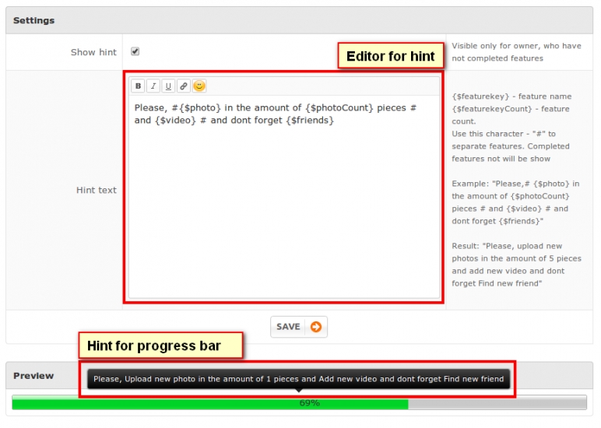Click the black hint tooltip above progress bar
Image resolution: width=601 pixels, height=428 pixels.
298,379
